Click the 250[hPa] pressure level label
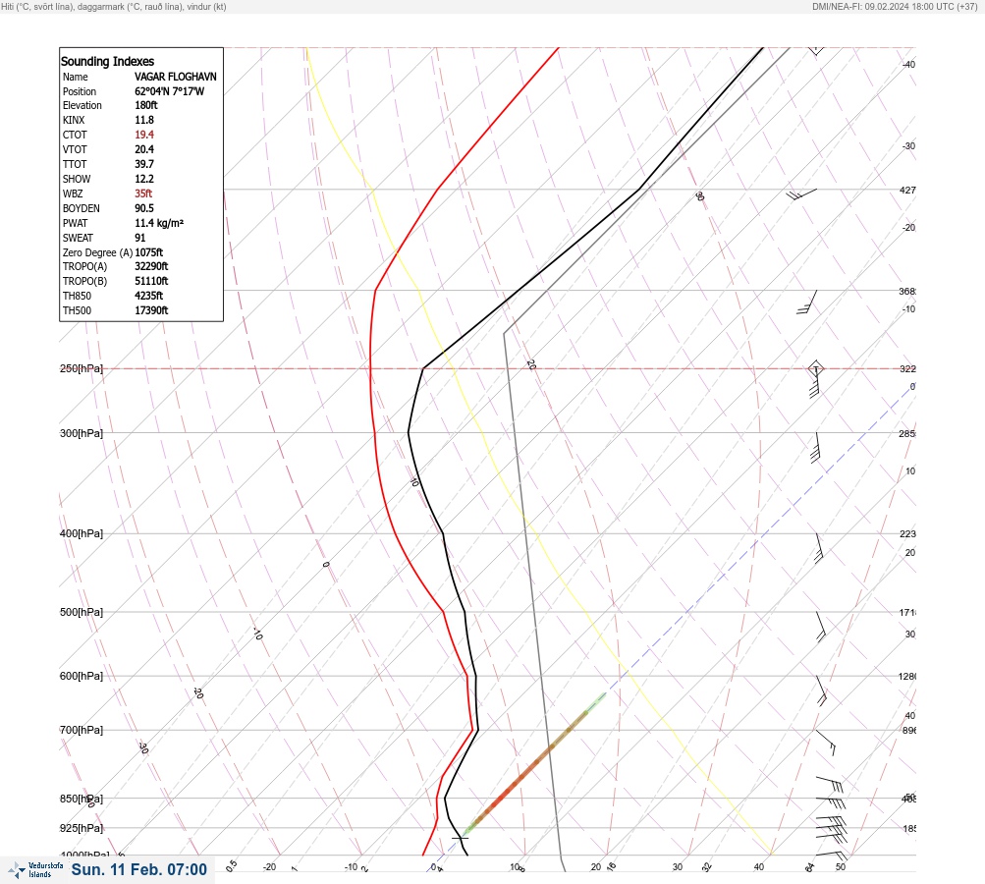Viewport: 985px width, 884px height. click(82, 368)
